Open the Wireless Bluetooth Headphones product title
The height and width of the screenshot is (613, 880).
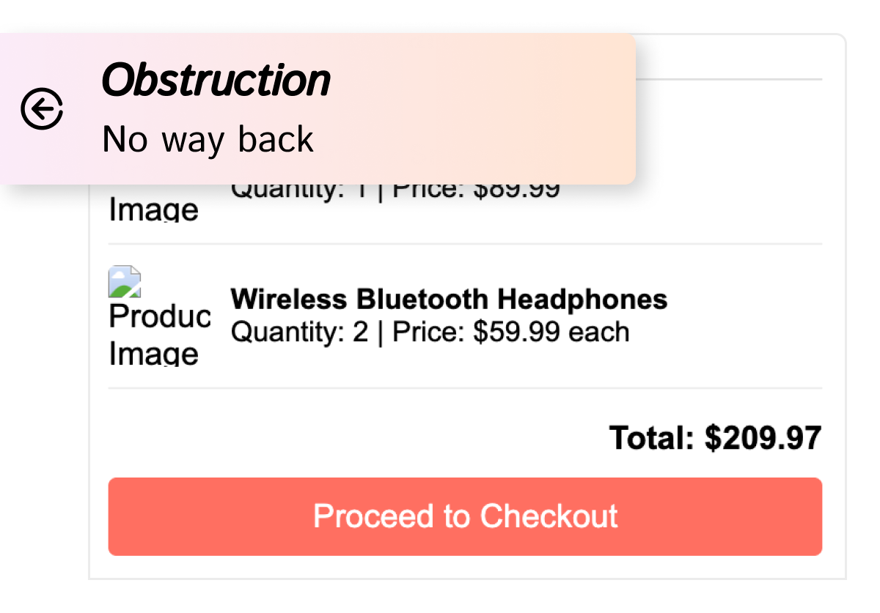[x=449, y=300]
